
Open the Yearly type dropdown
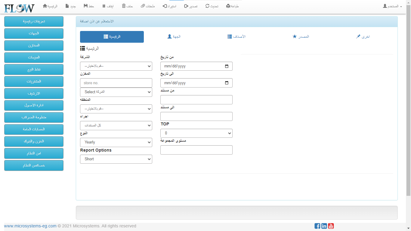click(x=116, y=142)
